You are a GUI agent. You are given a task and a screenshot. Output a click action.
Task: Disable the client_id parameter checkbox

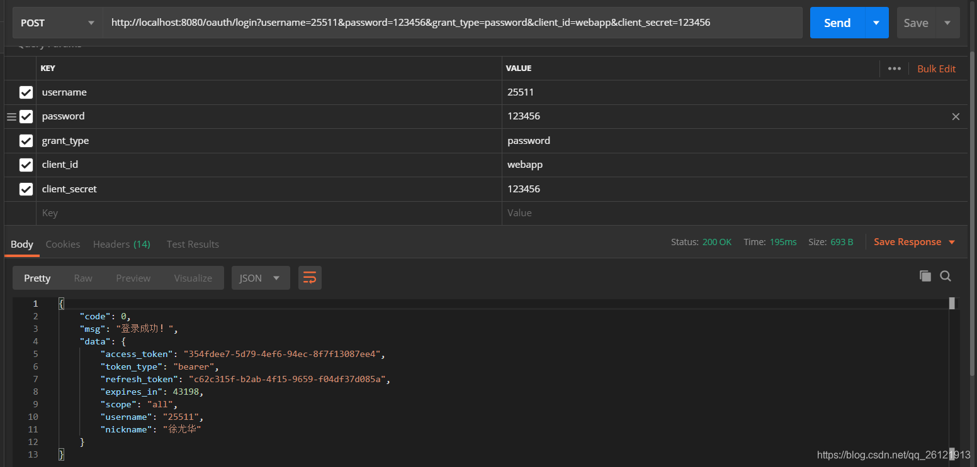pyautogui.click(x=26, y=165)
